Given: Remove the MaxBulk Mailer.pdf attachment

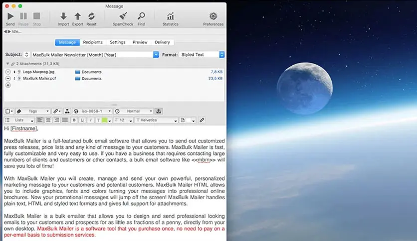Looking at the screenshot, I should click(x=8, y=78).
